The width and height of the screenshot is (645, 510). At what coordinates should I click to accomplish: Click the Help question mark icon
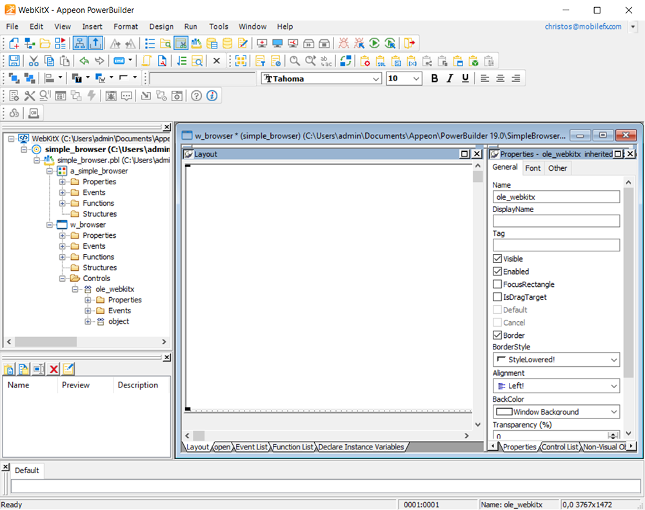coord(197,96)
